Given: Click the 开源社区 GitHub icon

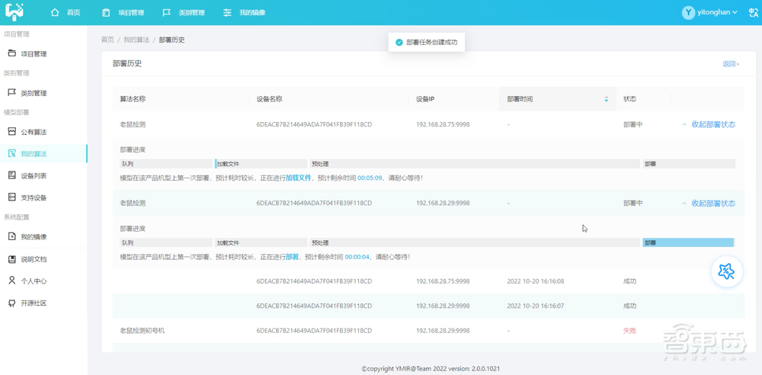Looking at the screenshot, I should coord(12,303).
